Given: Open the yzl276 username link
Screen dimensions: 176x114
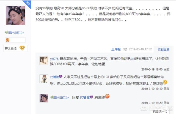Looking at the screenshot, I should pyautogui.click(x=54, y=59).
